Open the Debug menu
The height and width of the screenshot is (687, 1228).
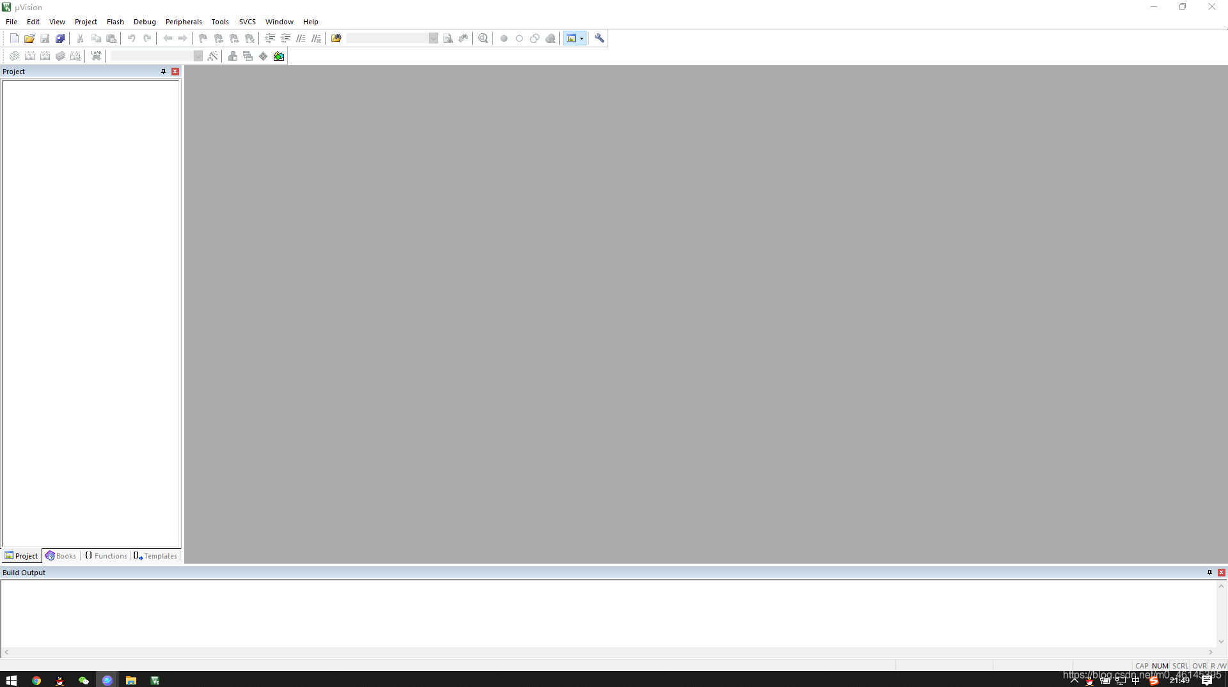tap(145, 22)
